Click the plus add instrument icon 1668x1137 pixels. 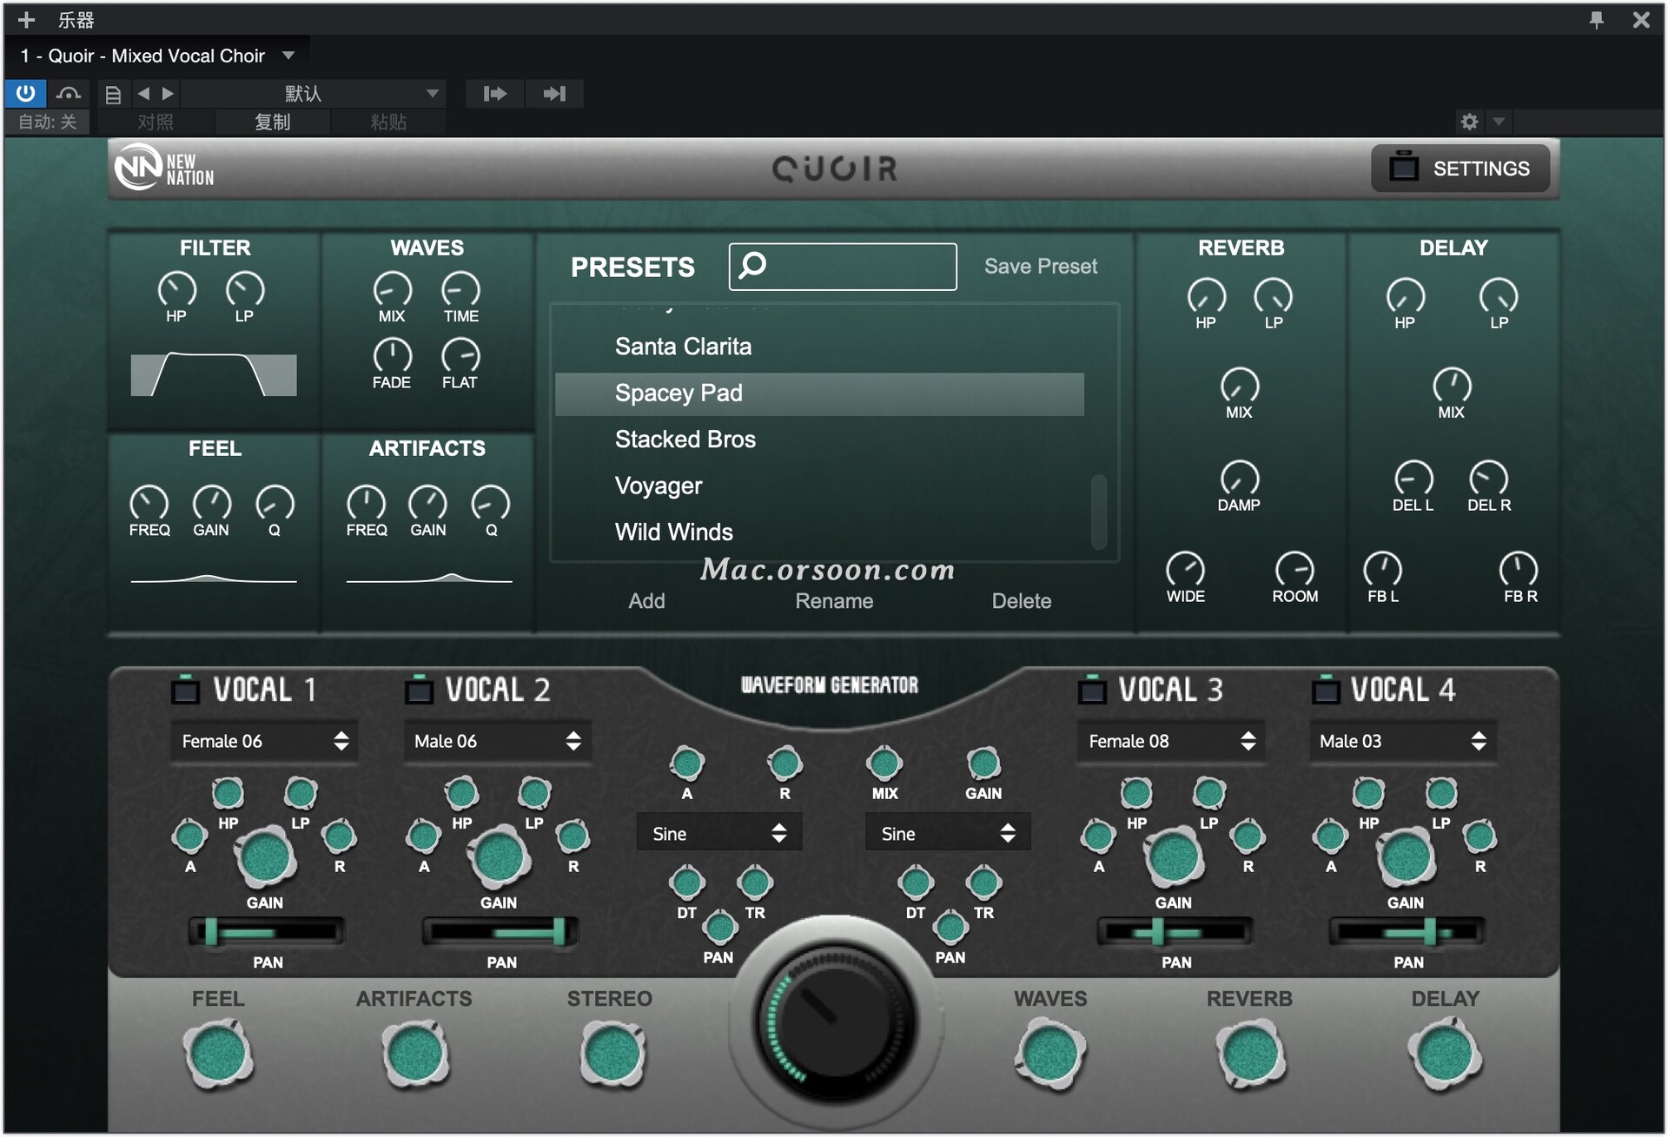(26, 19)
